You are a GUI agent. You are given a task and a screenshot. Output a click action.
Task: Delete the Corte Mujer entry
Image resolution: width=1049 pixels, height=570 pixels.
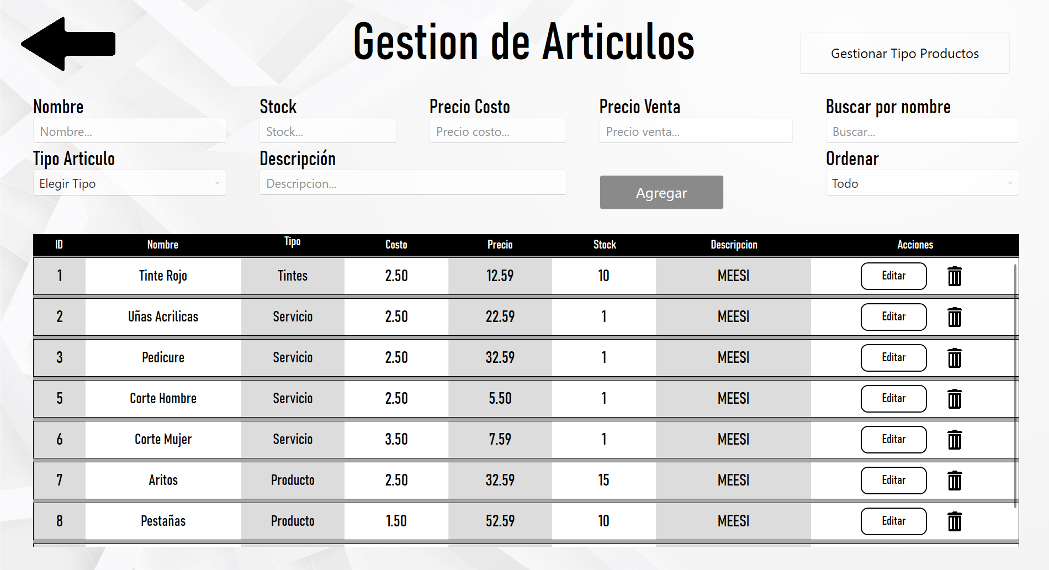pyautogui.click(x=955, y=440)
